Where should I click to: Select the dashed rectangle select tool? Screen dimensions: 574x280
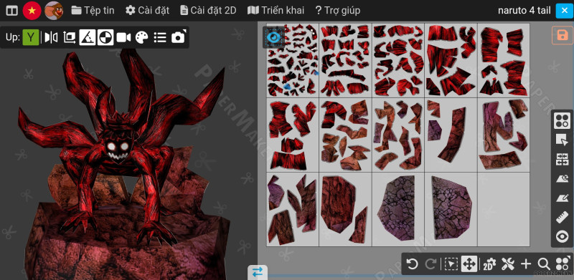click(451, 264)
